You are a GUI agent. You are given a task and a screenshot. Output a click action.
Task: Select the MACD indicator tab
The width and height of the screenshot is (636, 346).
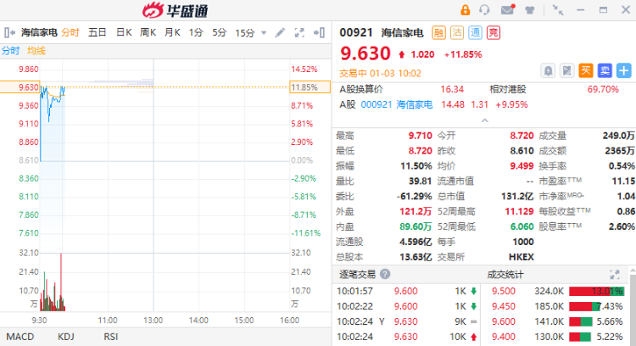pos(20,337)
